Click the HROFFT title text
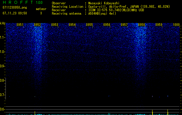 pos(18,2)
